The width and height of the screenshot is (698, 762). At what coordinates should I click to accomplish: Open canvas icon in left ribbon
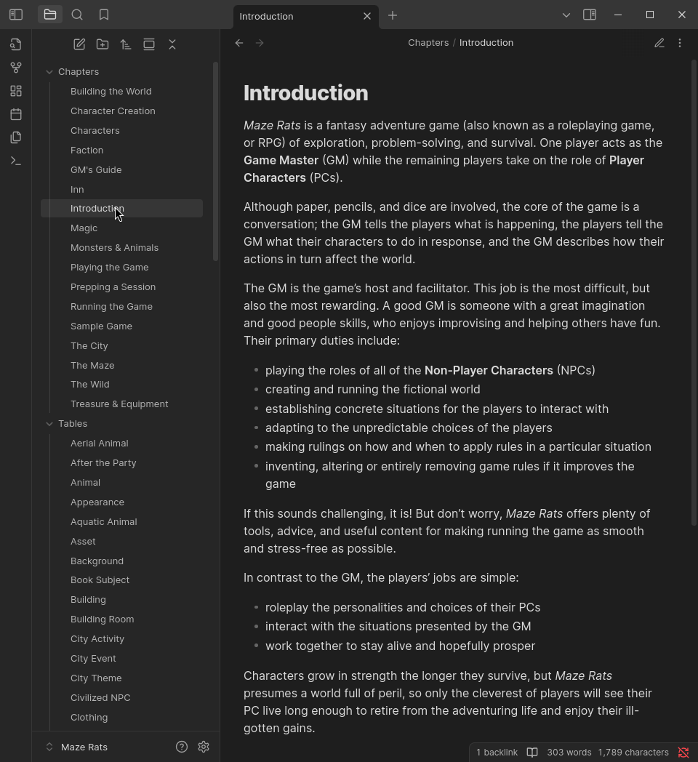(x=16, y=91)
